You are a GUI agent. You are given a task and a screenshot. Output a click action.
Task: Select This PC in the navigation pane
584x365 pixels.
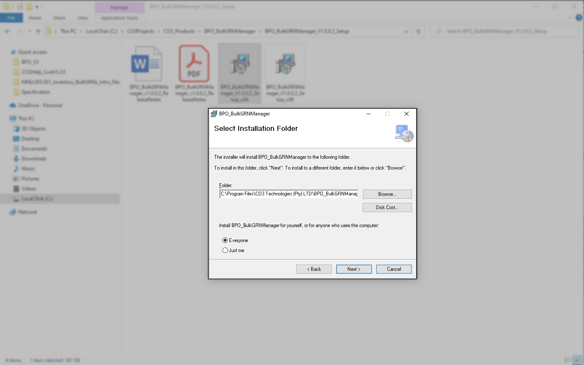pos(26,119)
